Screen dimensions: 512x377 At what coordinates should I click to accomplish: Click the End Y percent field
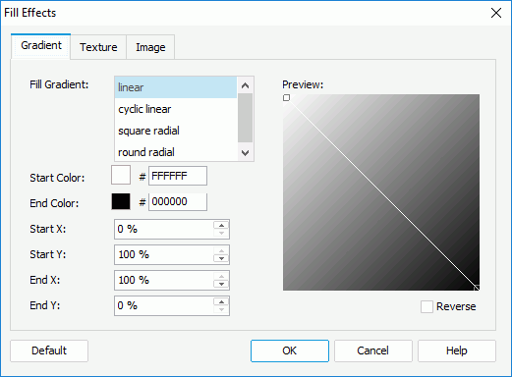coord(164,305)
